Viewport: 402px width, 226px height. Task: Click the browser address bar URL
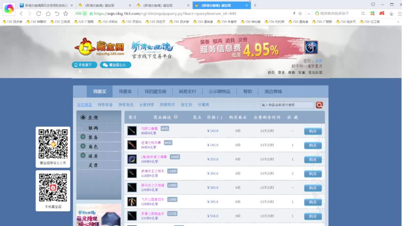pos(165,13)
